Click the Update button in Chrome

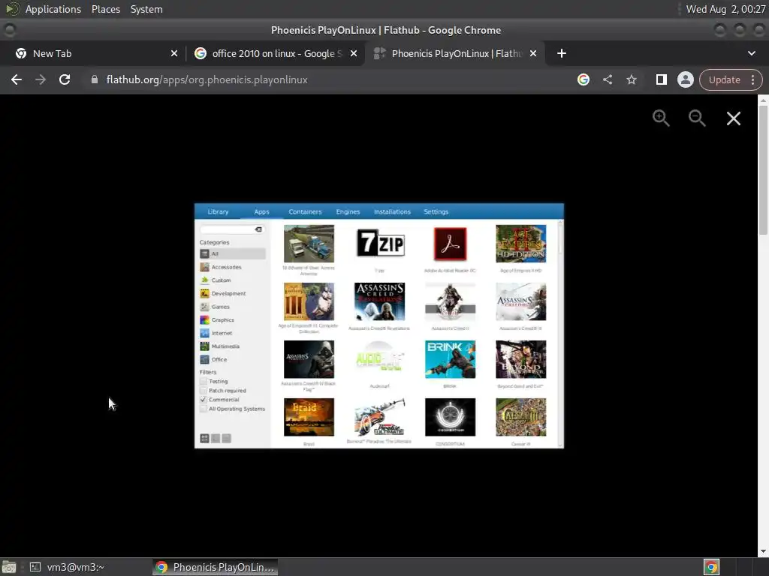point(724,79)
